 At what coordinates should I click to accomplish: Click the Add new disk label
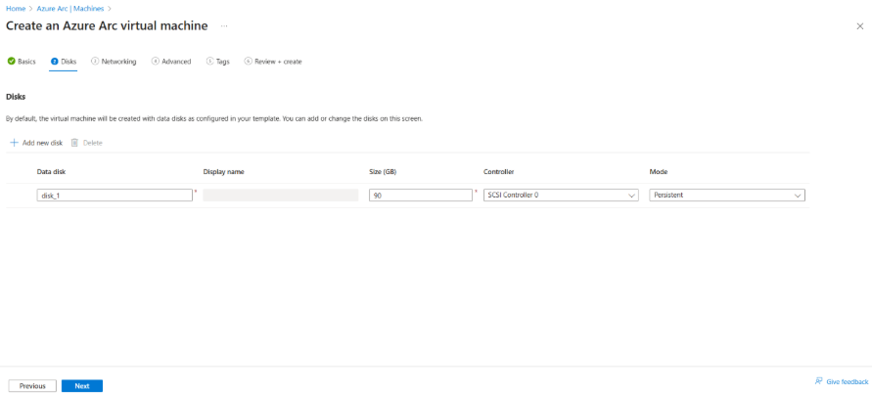coord(42,143)
